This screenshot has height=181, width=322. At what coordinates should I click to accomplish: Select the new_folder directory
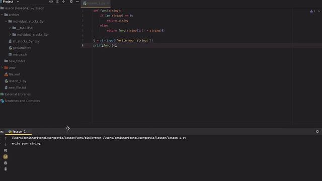[15, 61]
